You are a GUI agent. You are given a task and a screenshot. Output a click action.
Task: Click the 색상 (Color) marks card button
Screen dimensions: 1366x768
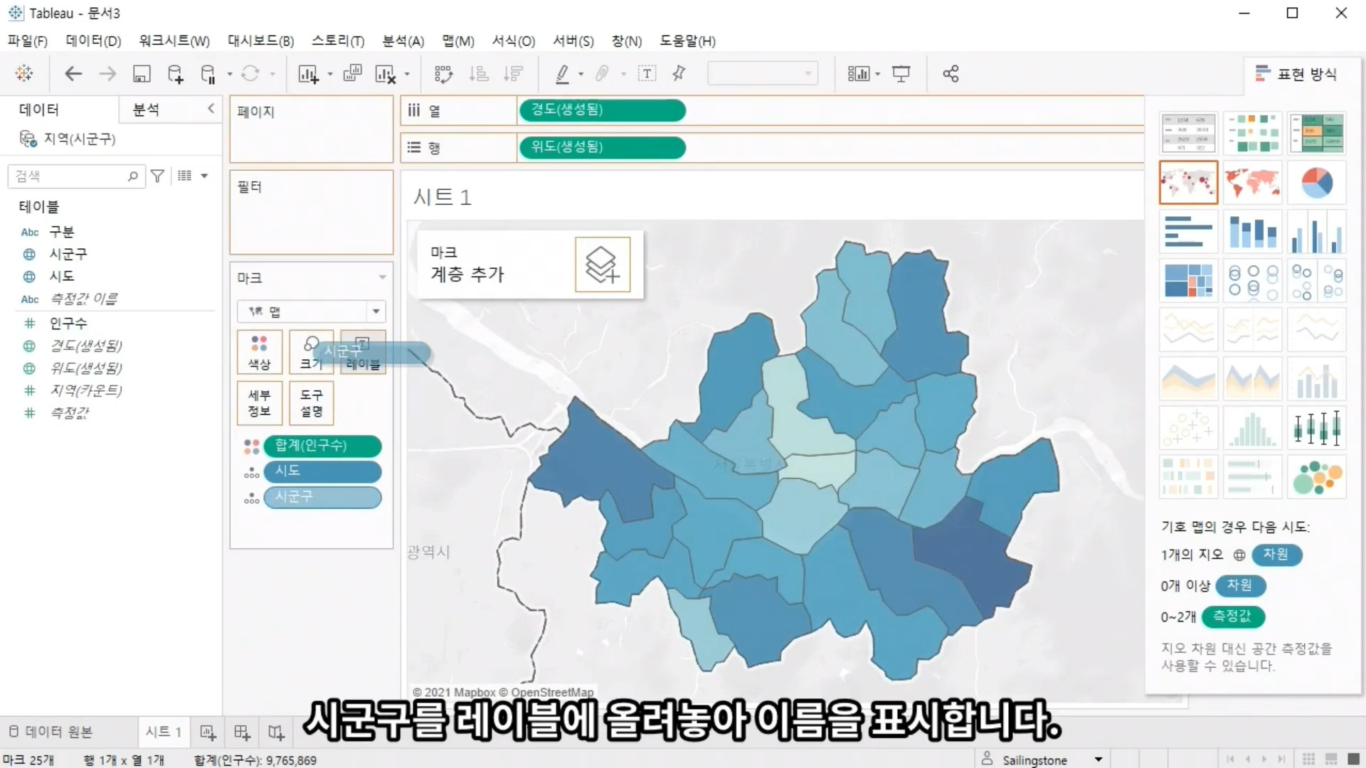click(x=259, y=352)
